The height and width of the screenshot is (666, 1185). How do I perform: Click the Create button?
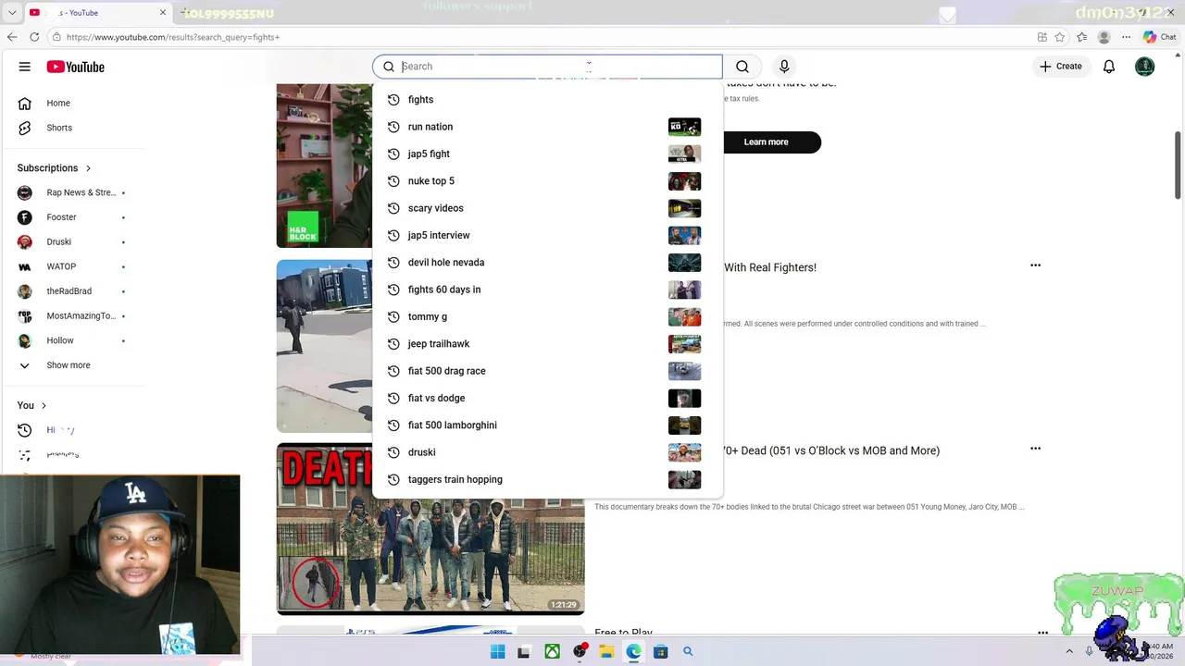pos(1061,67)
